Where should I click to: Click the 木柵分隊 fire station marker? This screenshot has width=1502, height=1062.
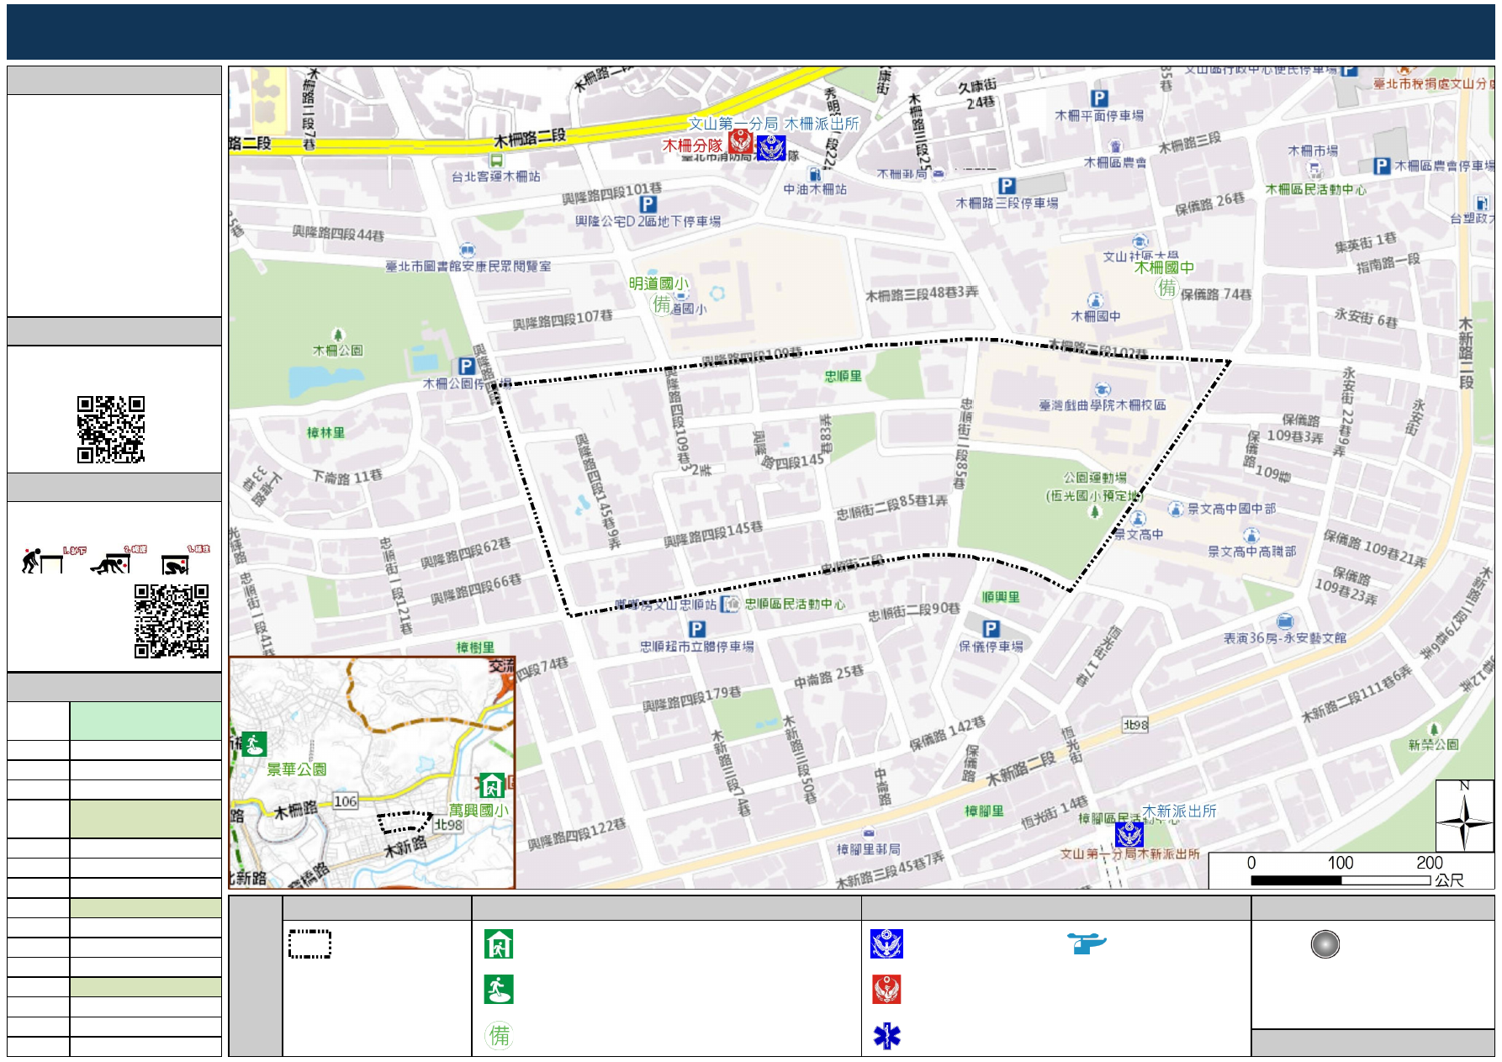740,142
